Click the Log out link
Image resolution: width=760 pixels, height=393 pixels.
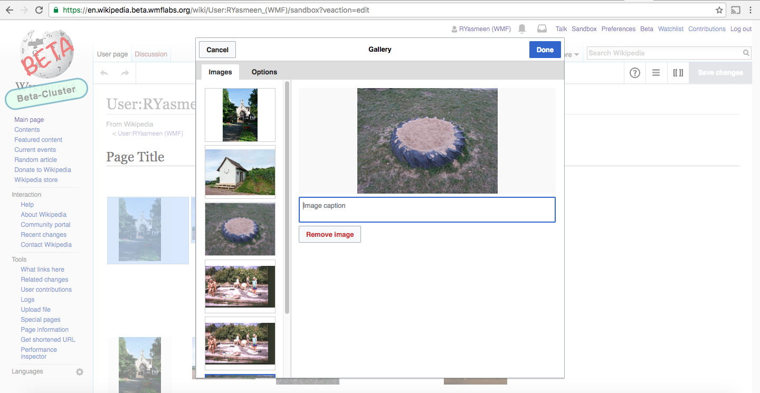click(x=741, y=29)
